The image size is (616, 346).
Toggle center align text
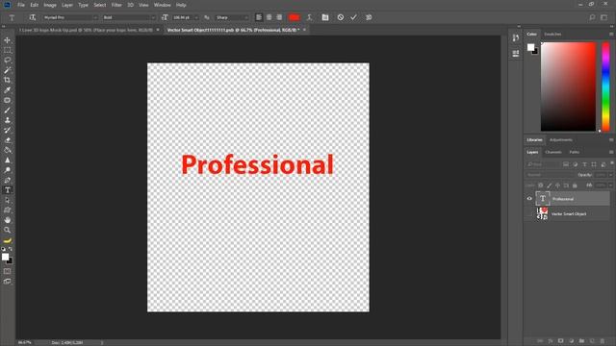pos(269,17)
